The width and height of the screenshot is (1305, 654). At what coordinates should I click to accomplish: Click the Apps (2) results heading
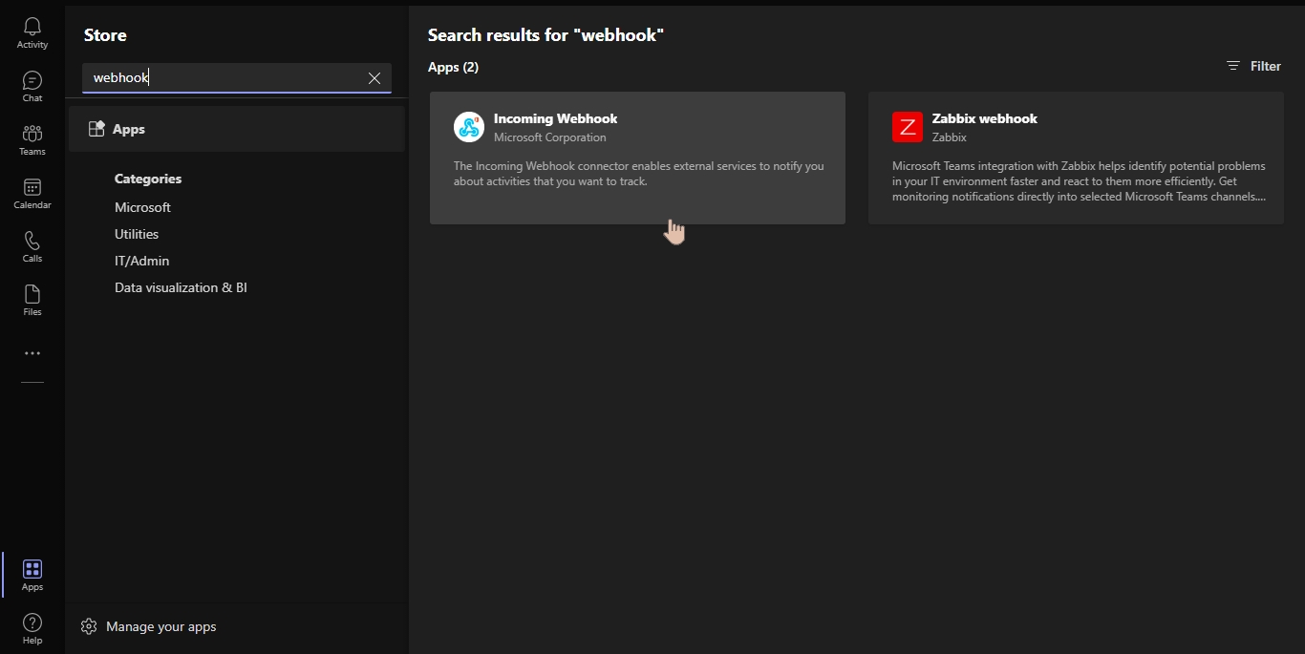click(x=453, y=67)
